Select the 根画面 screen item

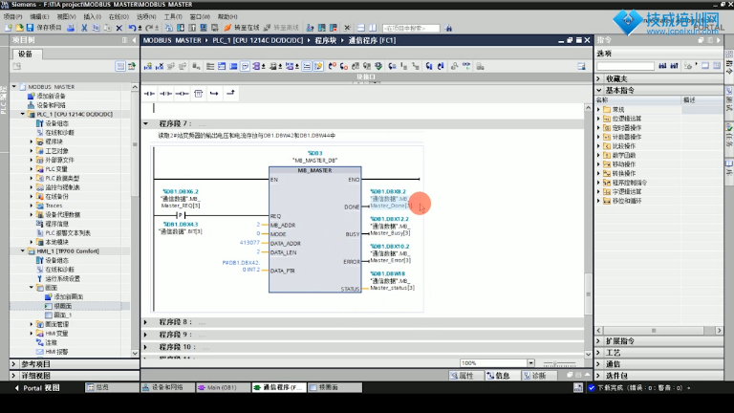pos(63,306)
